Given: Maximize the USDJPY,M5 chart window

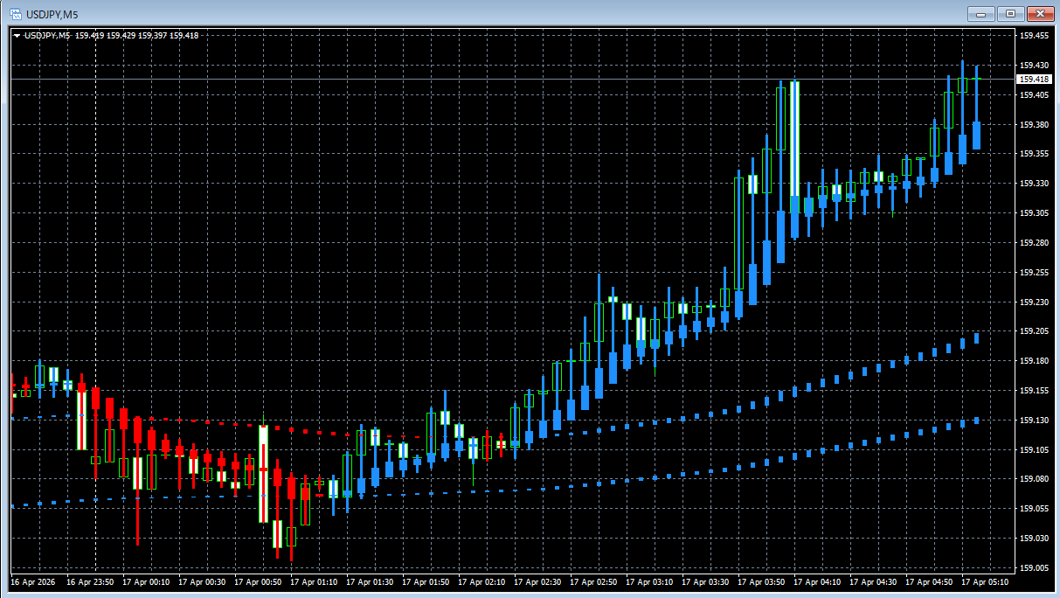Looking at the screenshot, I should point(1010,13).
